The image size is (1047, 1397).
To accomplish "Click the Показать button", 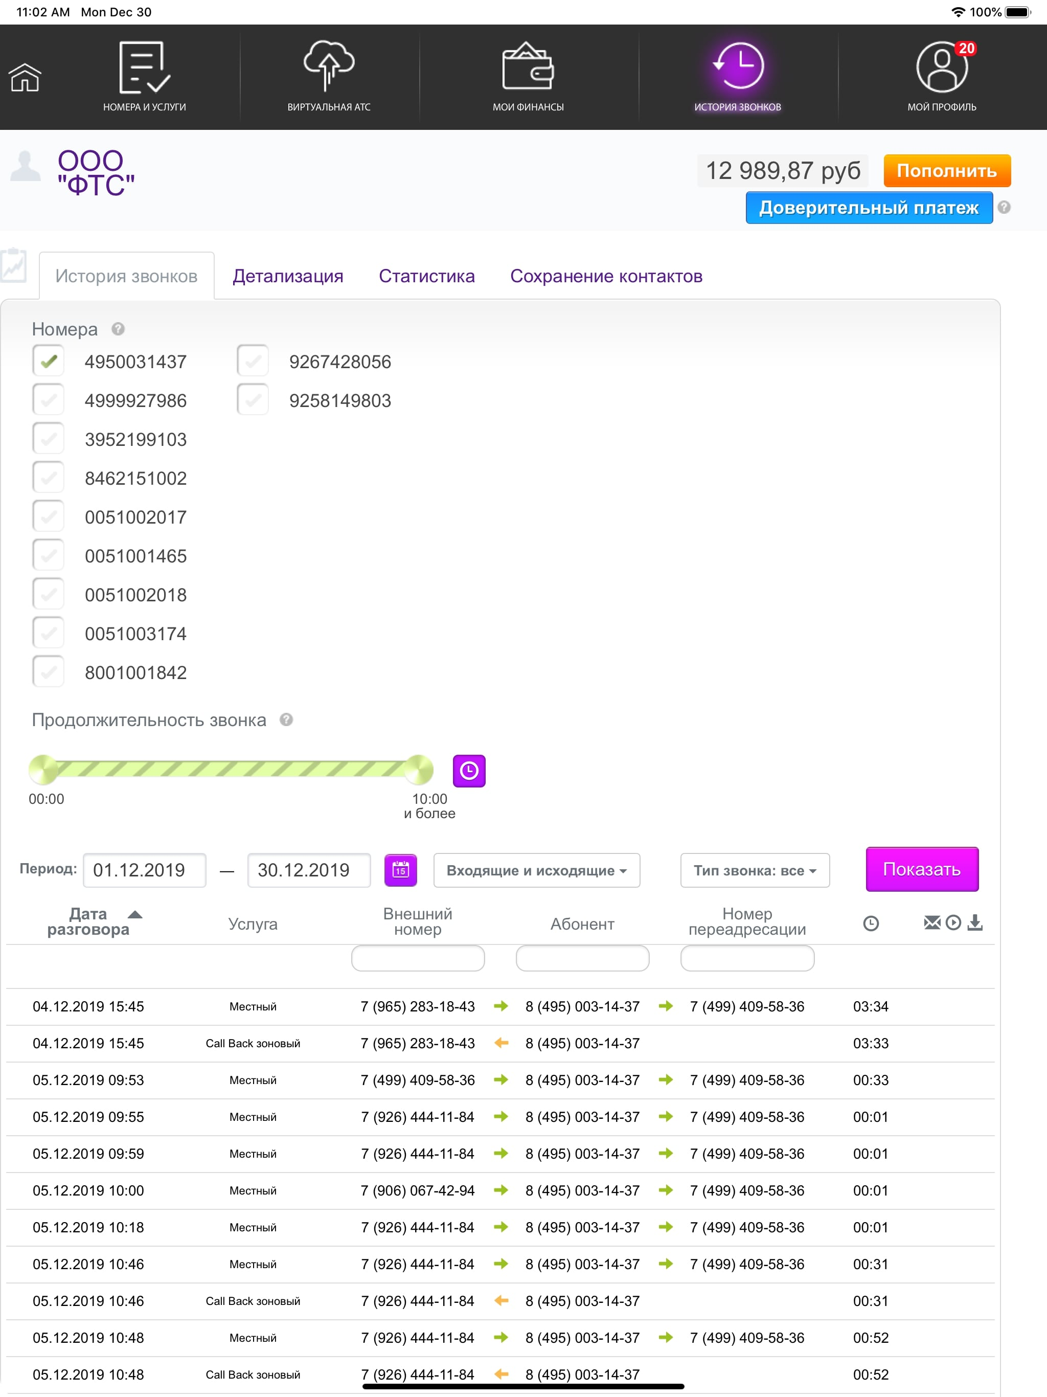I will pyautogui.click(x=922, y=869).
